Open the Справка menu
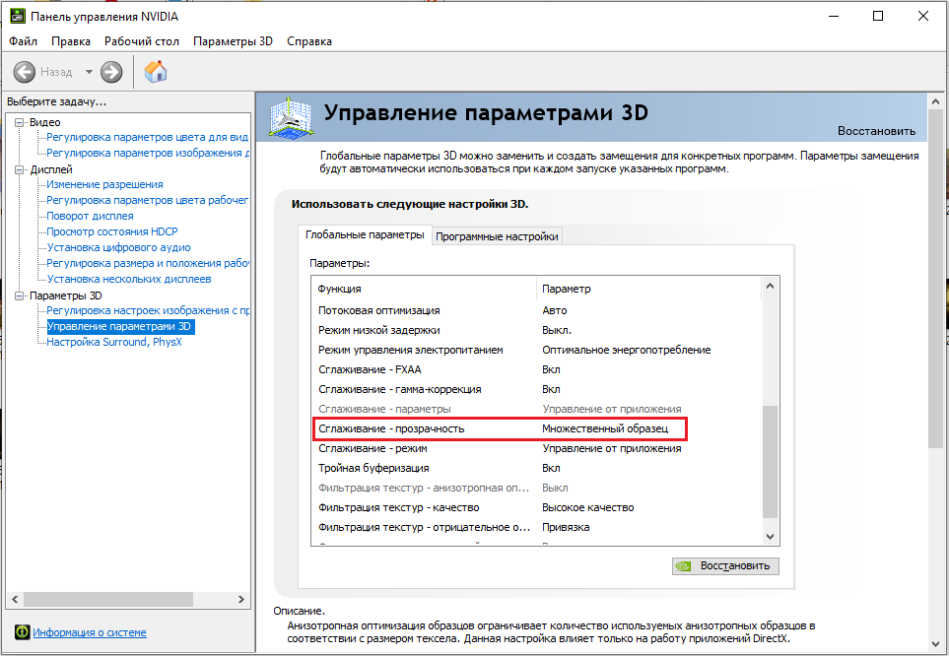Viewport: 949px width, 656px height. click(x=309, y=41)
